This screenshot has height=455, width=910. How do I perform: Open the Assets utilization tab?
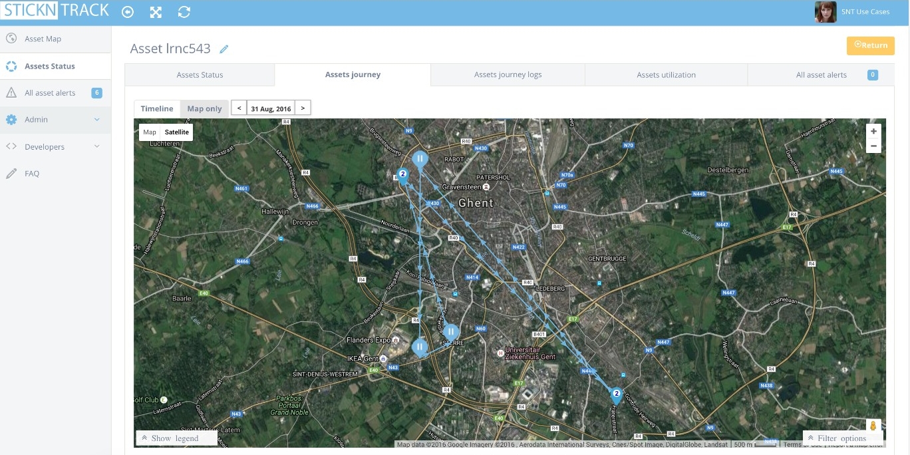[666, 75]
